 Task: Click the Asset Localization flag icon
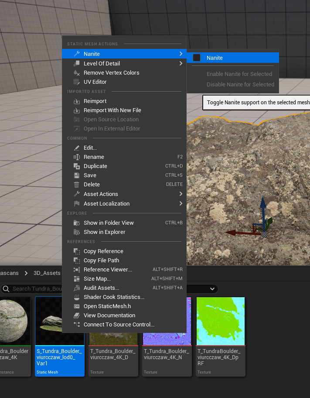point(77,203)
